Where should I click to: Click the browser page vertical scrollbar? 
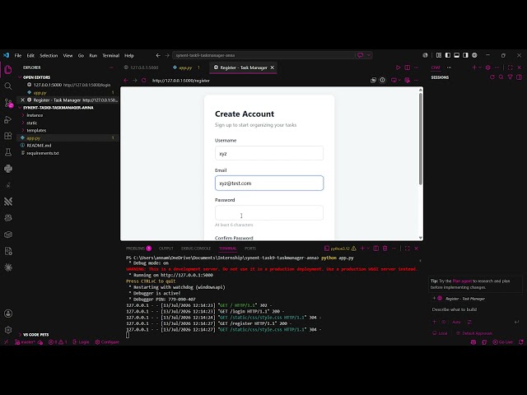click(421, 139)
